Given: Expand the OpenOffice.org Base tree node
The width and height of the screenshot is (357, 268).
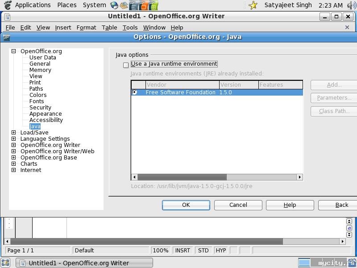Looking at the screenshot, I should (x=14, y=158).
